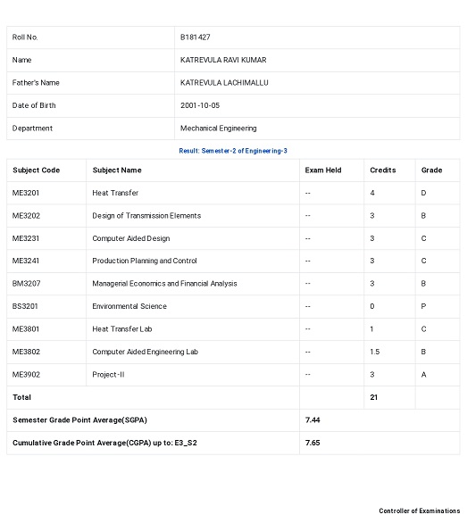467x523 pixels.
Task: Click the Controller of Examinations text
Action: tap(420, 511)
